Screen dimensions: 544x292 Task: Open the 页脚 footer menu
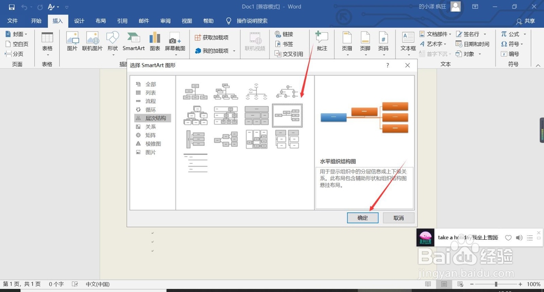365,43
